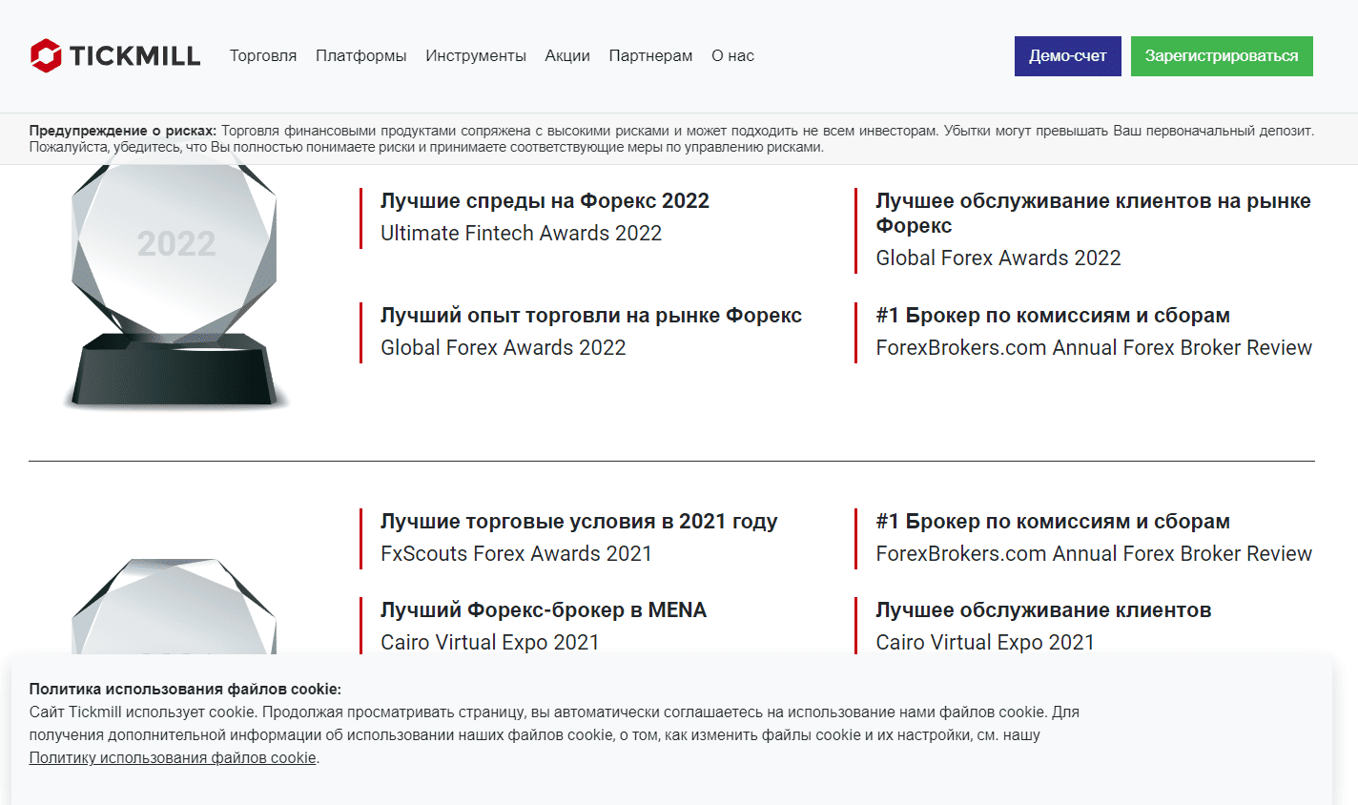This screenshot has width=1358, height=805.
Task: Open the Политику использования файлов cookie link
Action: (x=173, y=758)
